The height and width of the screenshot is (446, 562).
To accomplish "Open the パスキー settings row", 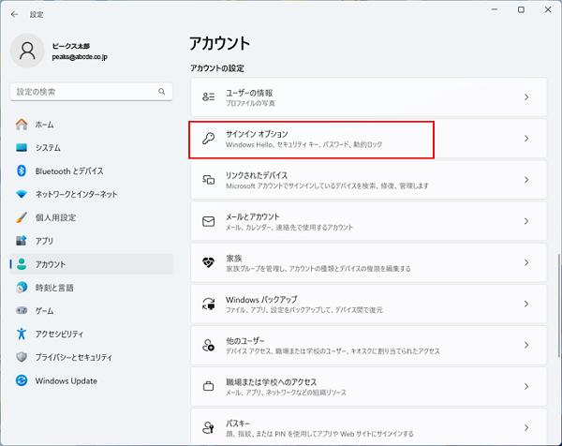I will pyautogui.click(x=367, y=427).
